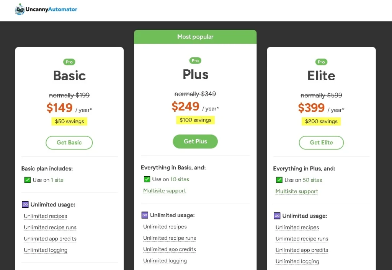Screen dimensions: 392x270
Task: Click Unlimited recipes in the Basic plan
Action: coord(45,216)
